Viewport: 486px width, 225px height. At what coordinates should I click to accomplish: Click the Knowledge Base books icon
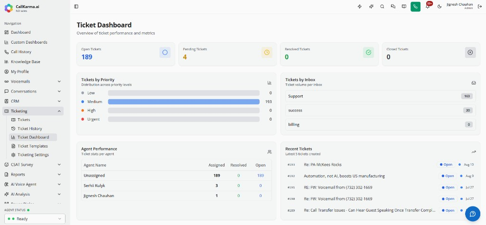pos(7,62)
